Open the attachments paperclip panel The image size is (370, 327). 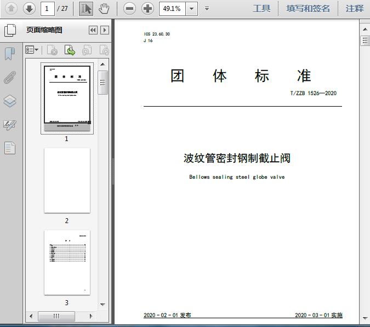click(10, 77)
